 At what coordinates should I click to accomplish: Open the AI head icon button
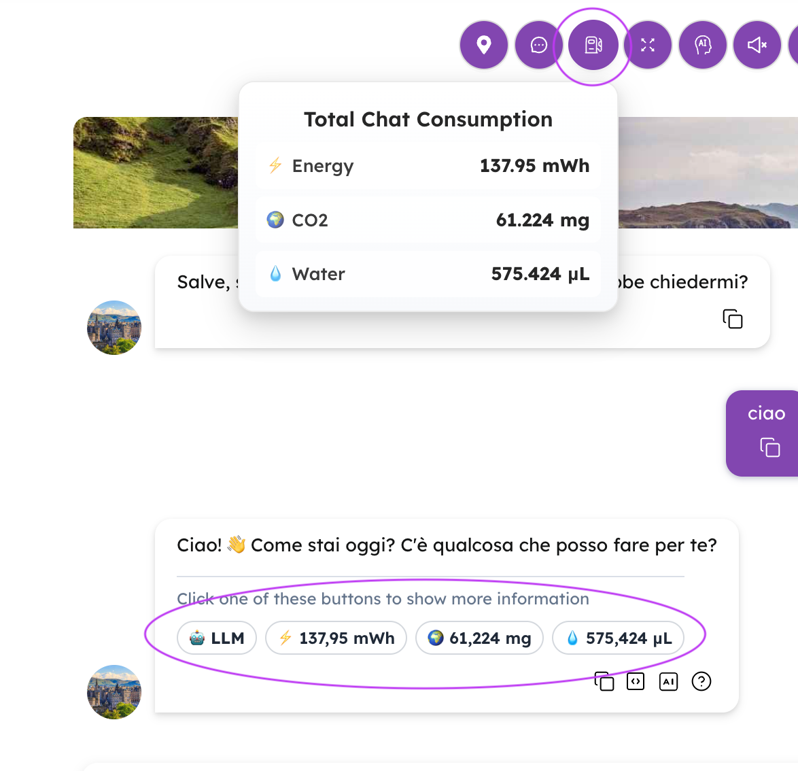pyautogui.click(x=703, y=45)
